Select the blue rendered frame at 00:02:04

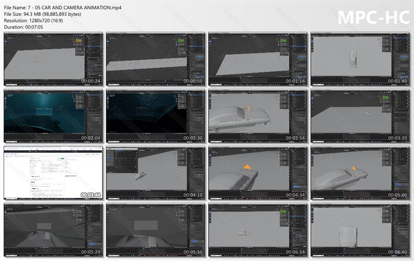coord(53,116)
